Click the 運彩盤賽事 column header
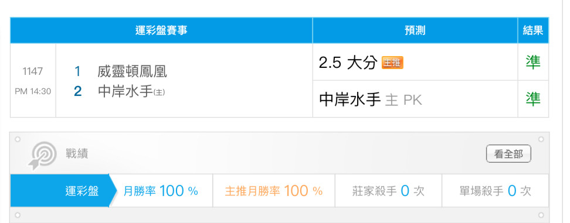This screenshot has height=223, width=570. [x=161, y=30]
